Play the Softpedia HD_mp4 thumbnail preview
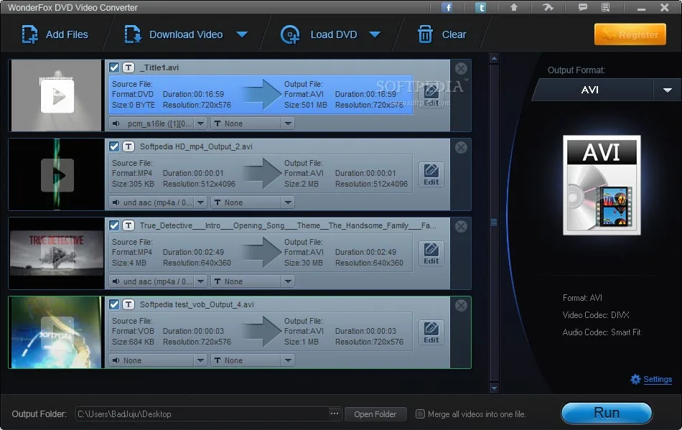The width and height of the screenshot is (682, 430). tap(57, 175)
